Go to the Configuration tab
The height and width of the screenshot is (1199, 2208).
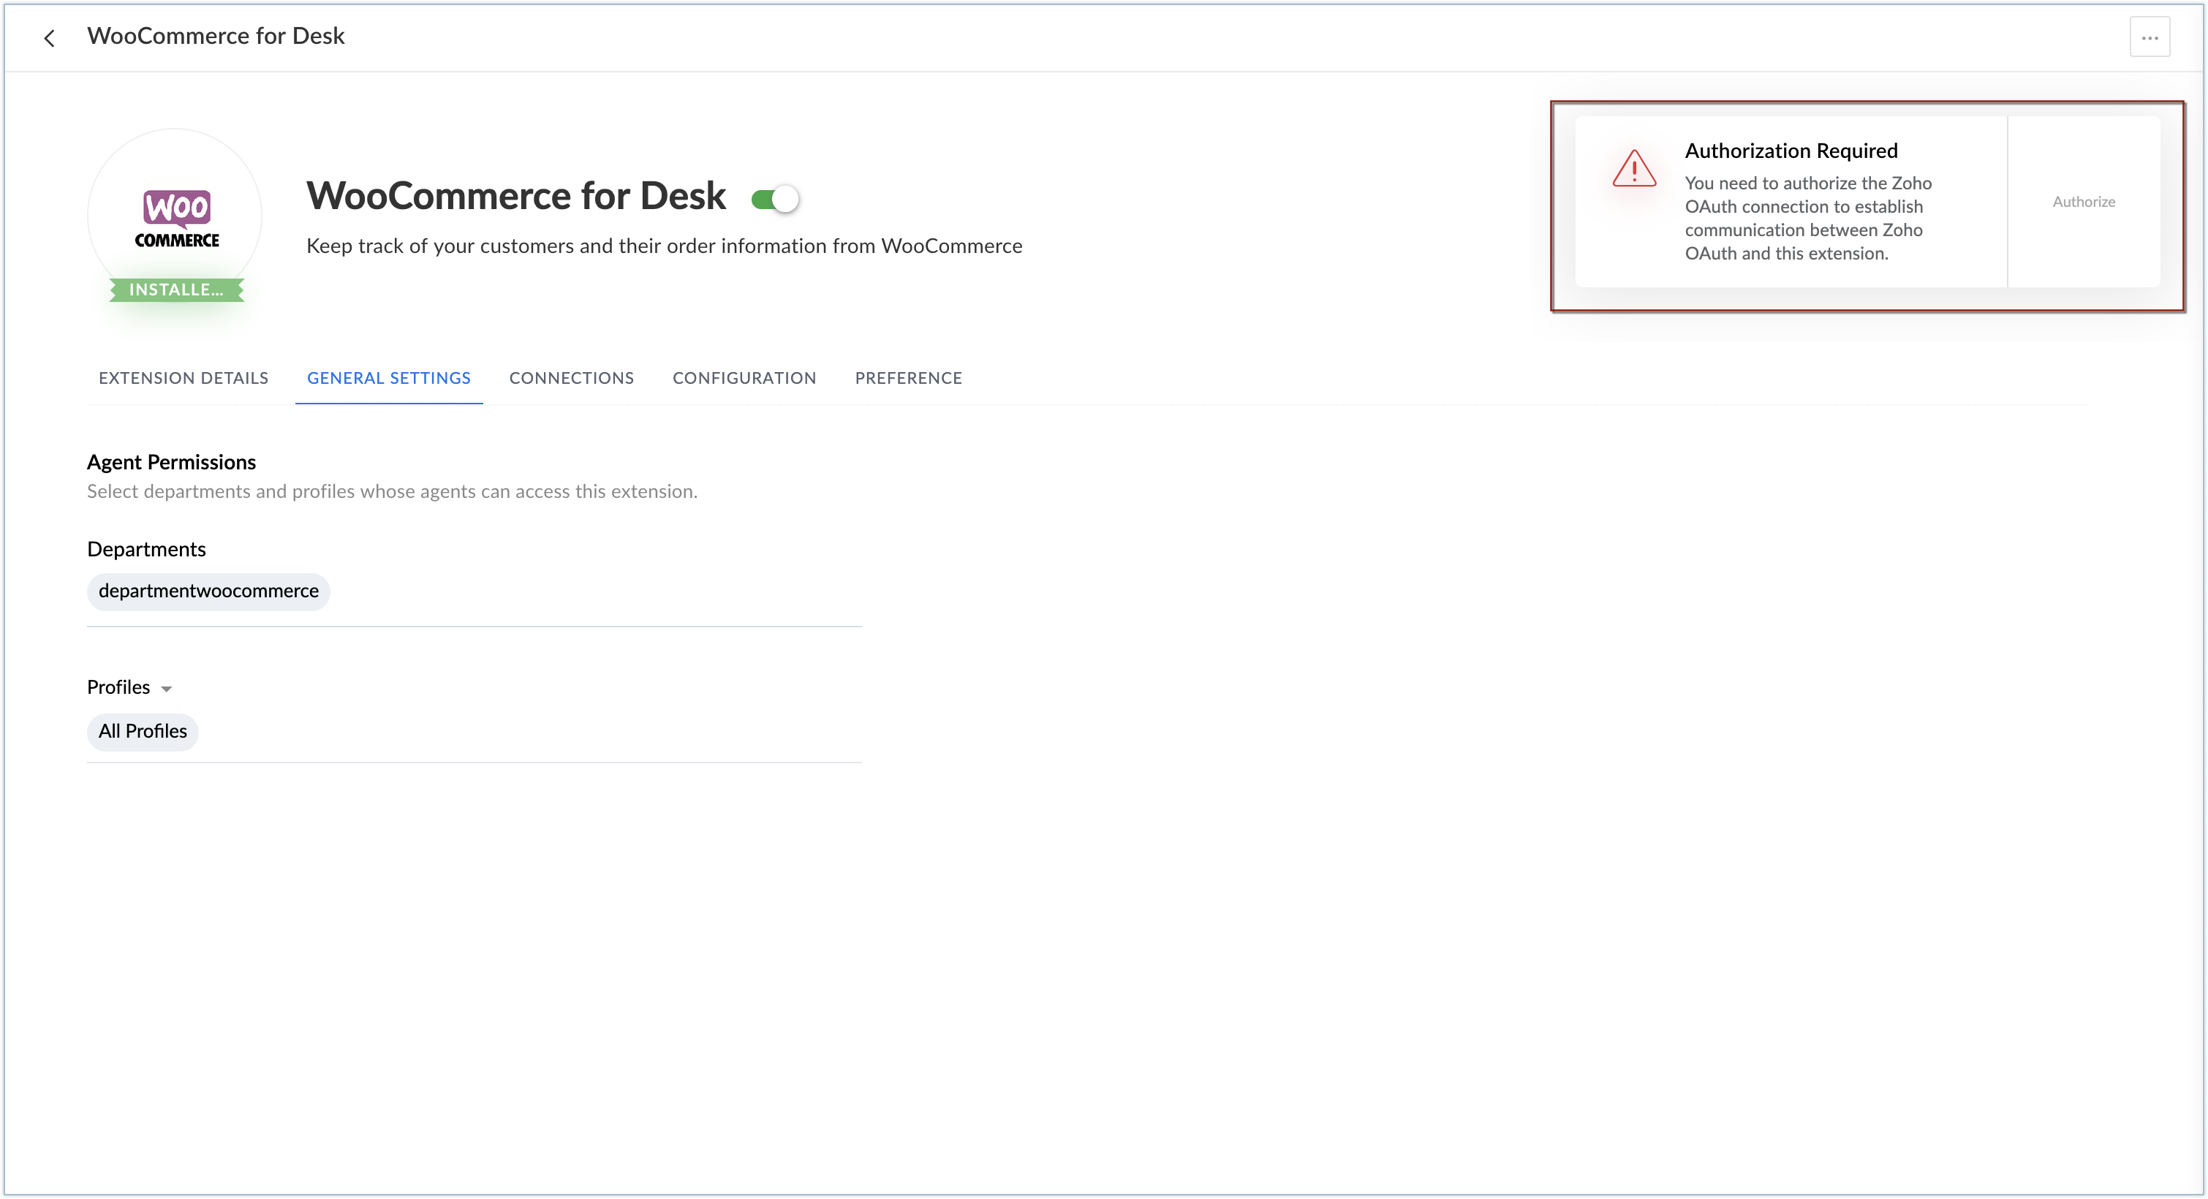tap(744, 378)
